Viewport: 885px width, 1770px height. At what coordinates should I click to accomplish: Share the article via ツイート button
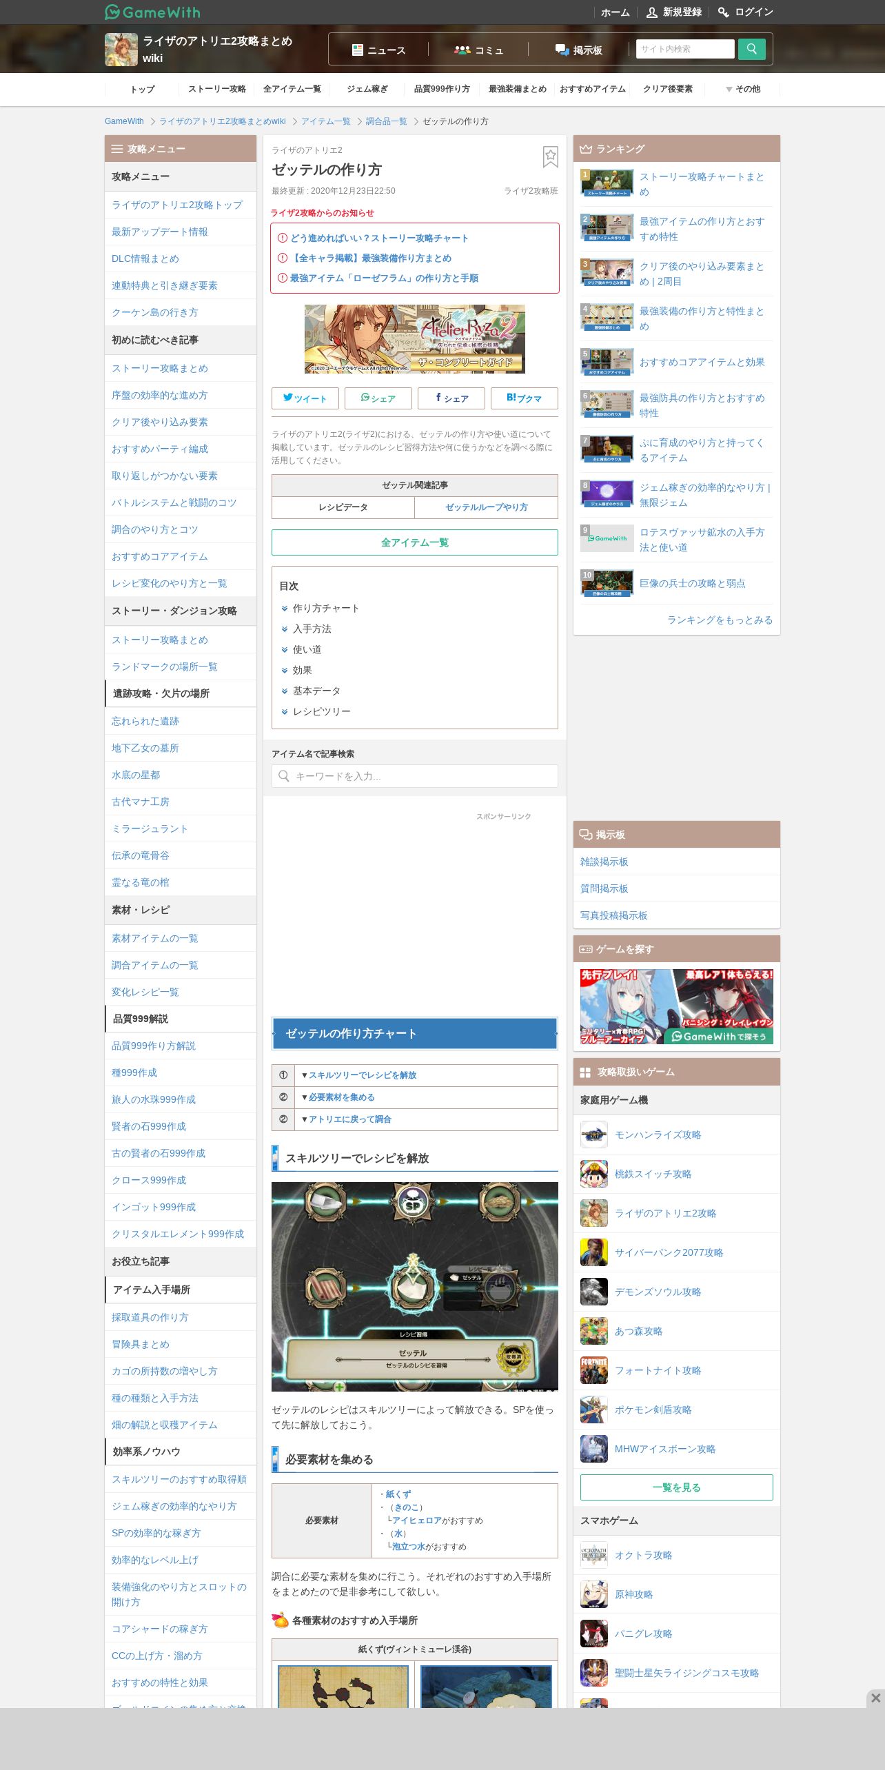[x=305, y=398]
